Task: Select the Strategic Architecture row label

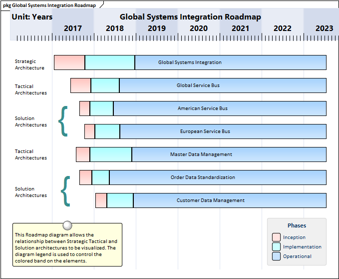Action: 29,64
